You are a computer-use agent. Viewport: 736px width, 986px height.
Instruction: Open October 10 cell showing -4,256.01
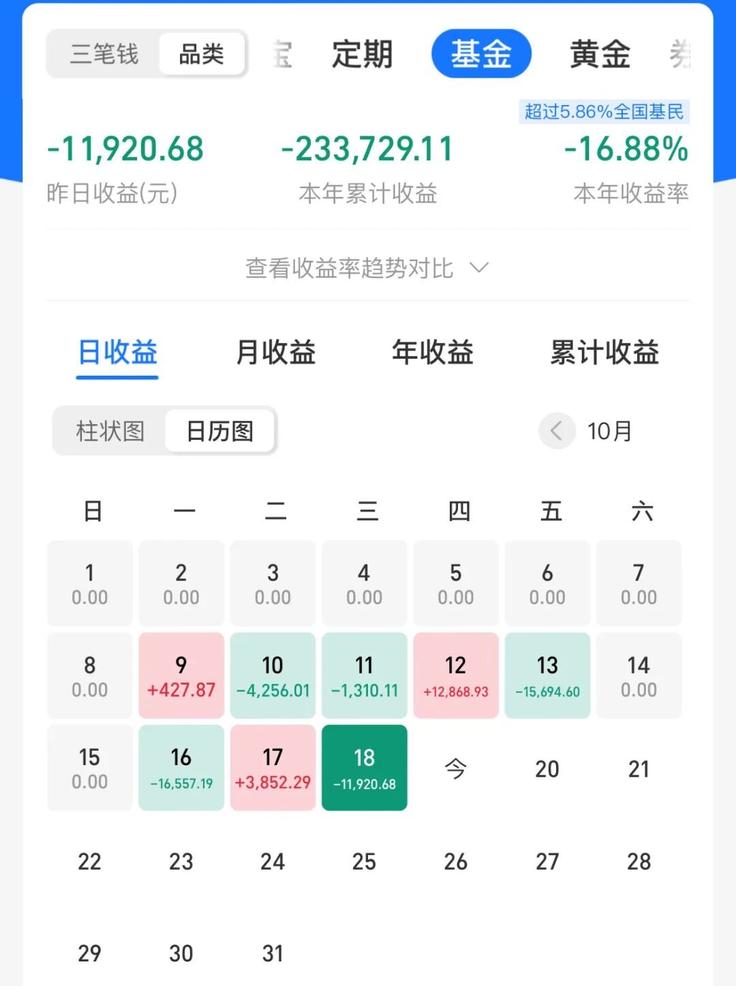(273, 675)
